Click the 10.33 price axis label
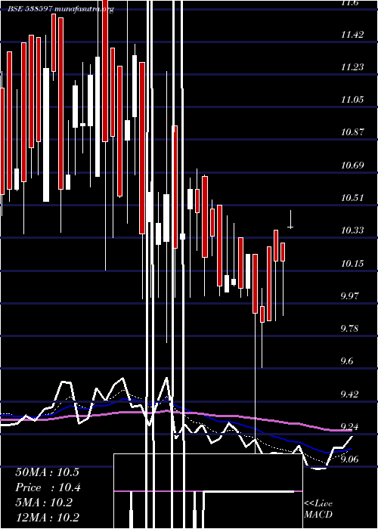The image size is (378, 529). (352, 230)
